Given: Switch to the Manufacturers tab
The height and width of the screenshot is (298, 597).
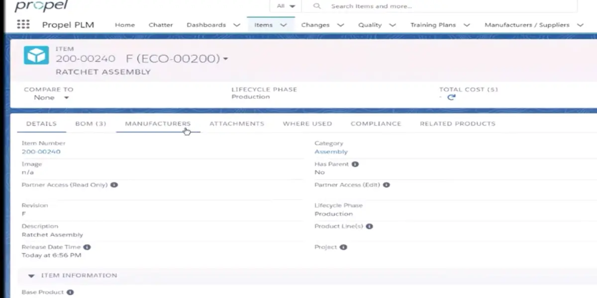Looking at the screenshot, I should coord(158,124).
